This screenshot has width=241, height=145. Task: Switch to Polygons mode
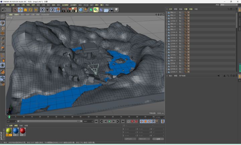pos(3,49)
